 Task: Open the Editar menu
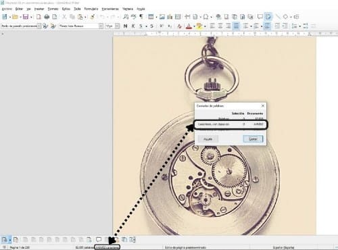[19, 9]
